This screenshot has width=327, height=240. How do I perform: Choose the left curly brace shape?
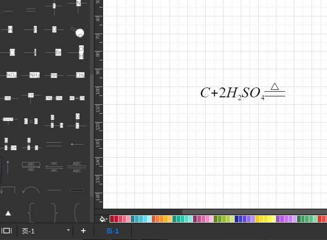pos(31,213)
